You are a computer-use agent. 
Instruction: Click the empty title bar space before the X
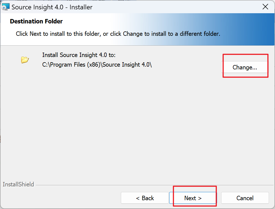pos(175,7)
